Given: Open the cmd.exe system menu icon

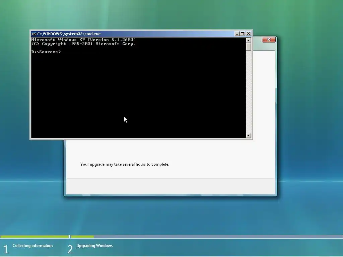Looking at the screenshot, I should click(x=34, y=34).
